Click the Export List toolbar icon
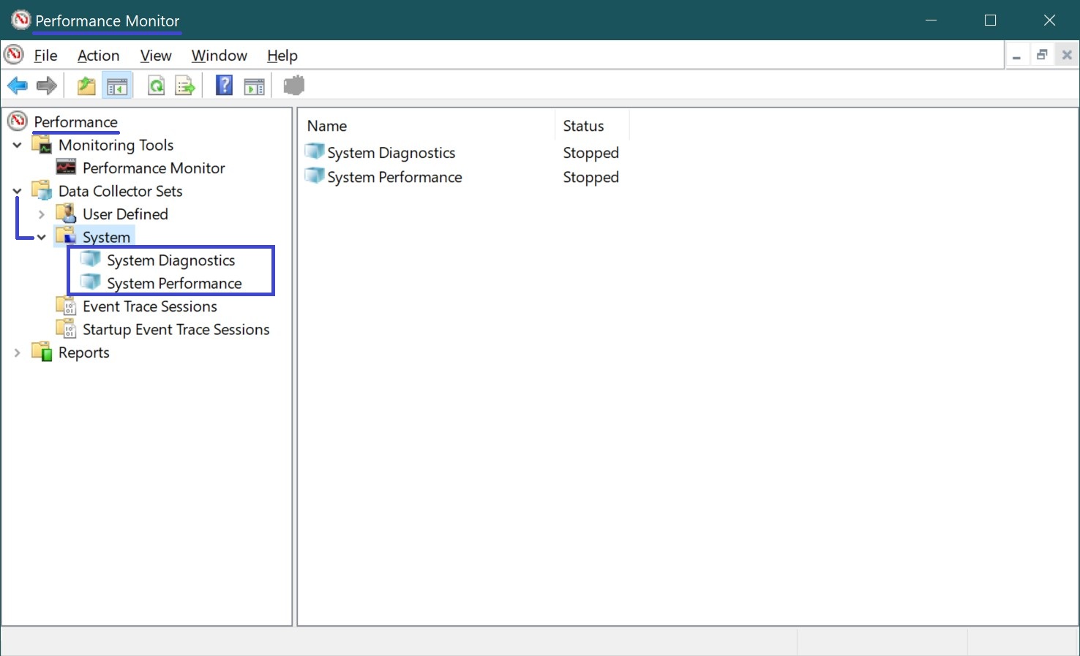Viewport: 1080px width, 656px height. pyautogui.click(x=185, y=86)
